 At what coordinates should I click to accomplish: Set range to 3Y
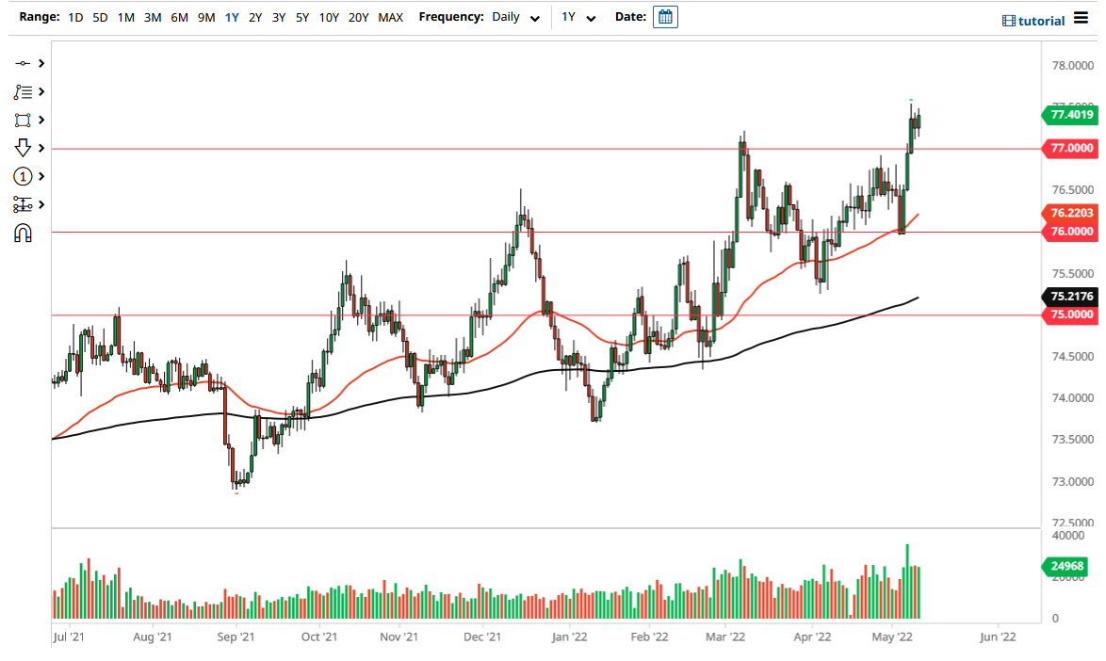pyautogui.click(x=279, y=17)
